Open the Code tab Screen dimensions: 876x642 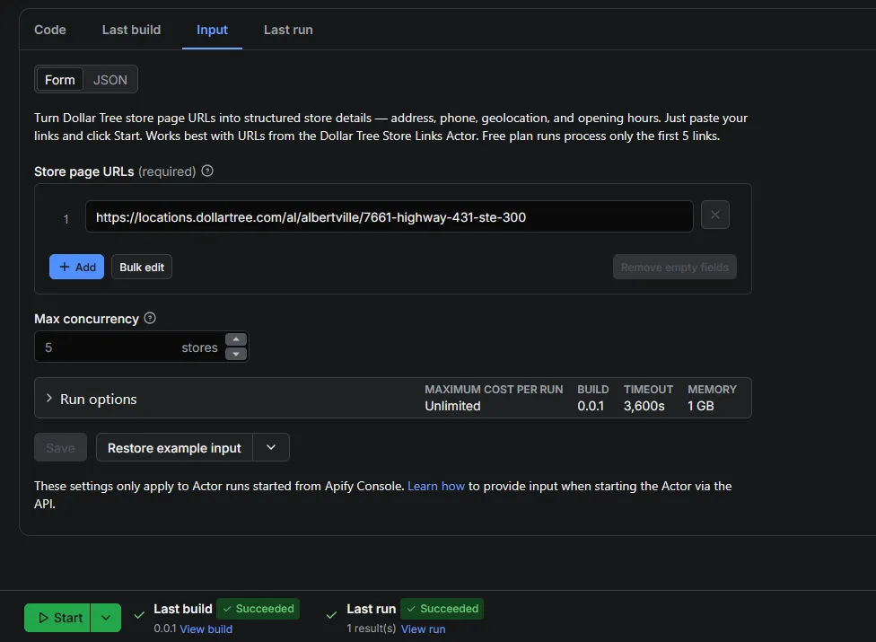[50, 30]
